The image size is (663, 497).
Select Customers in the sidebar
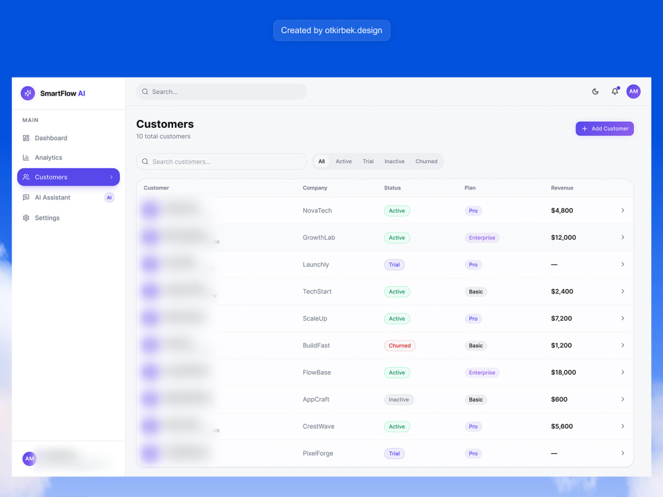68,177
